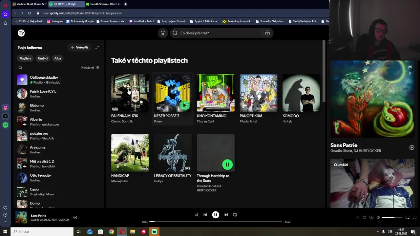Image resolution: width=420 pixels, height=236 pixels.
Task: Toggle shuffle playback
Action: tap(196, 215)
